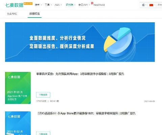Open the Apple platform selector

tap(144, 5)
